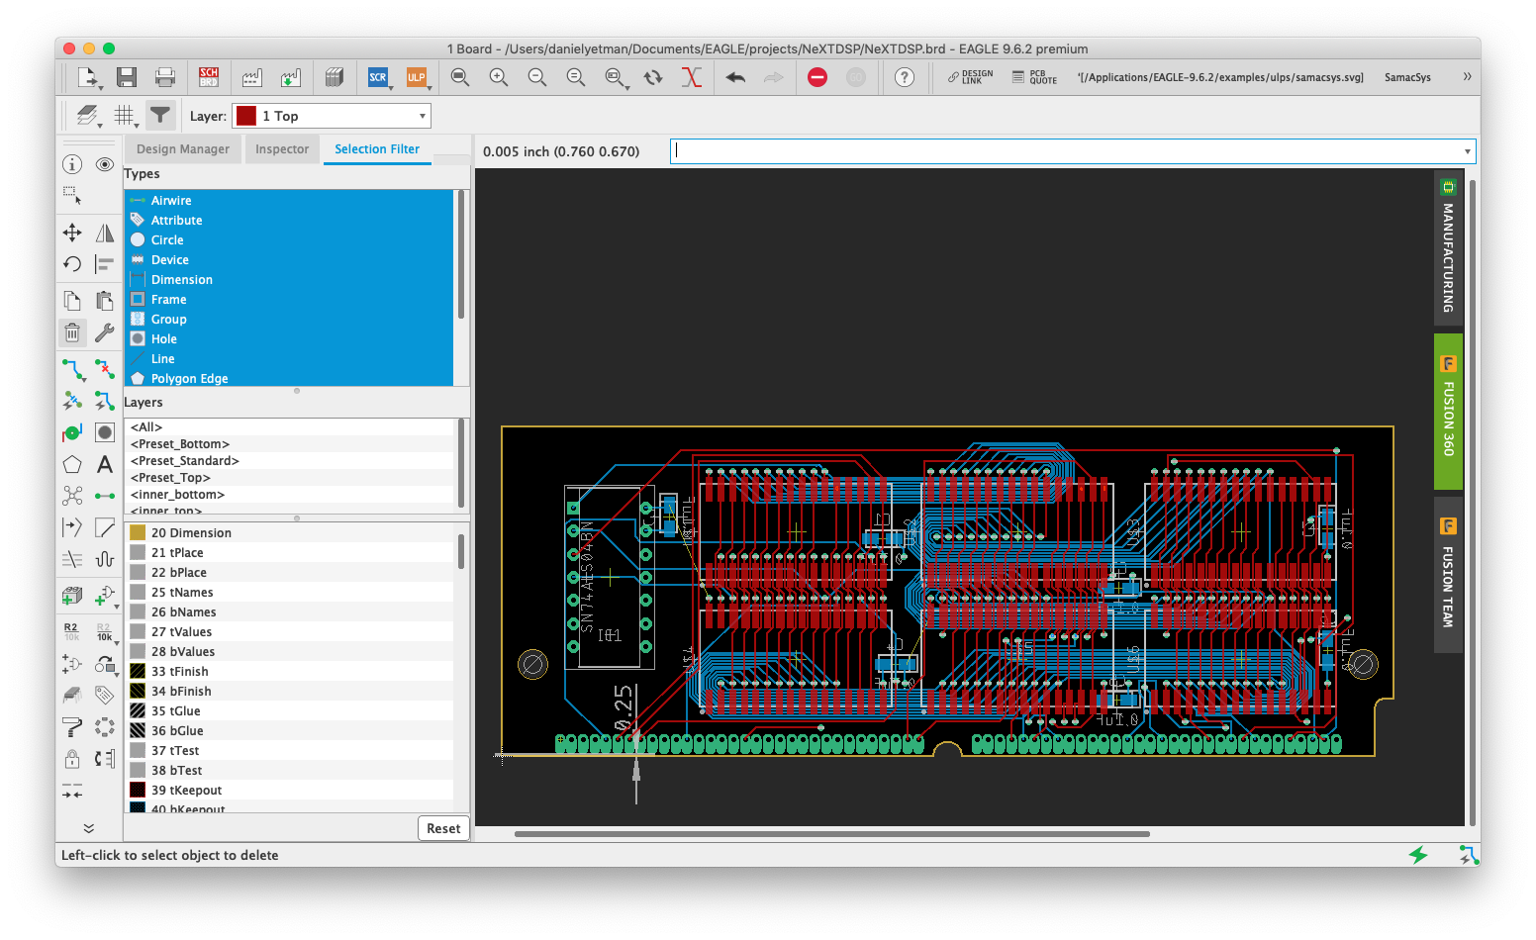Open the grid settings dropdown

[125, 116]
